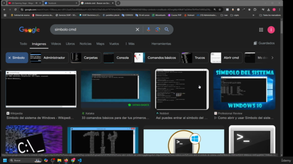
Task: Open the Nobbot Así puedes entrar link
Action: [x=182, y=118]
